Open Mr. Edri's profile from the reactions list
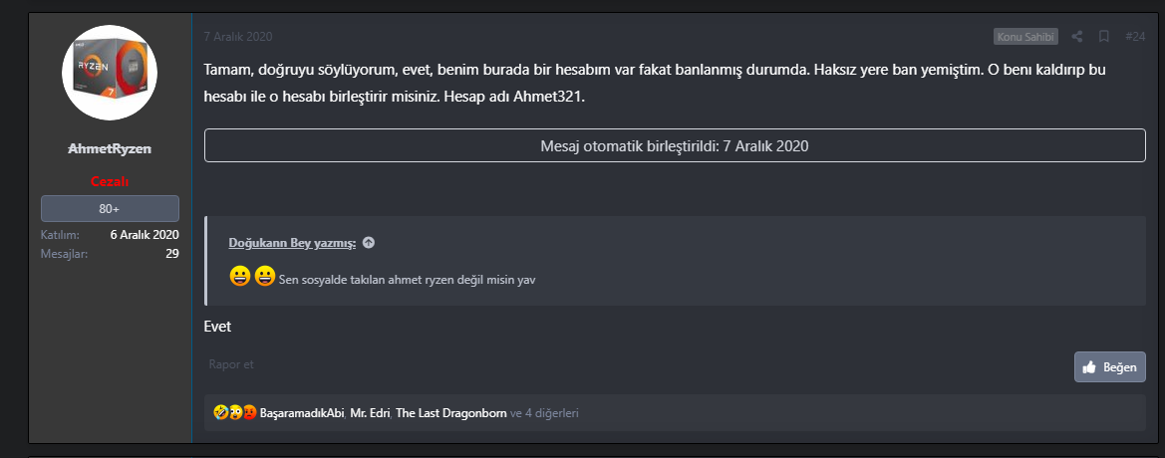 click(x=370, y=412)
